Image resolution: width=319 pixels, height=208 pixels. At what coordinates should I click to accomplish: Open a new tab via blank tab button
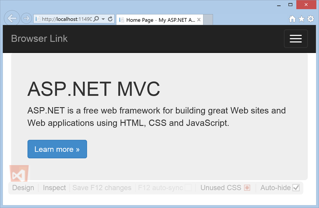(x=208, y=20)
